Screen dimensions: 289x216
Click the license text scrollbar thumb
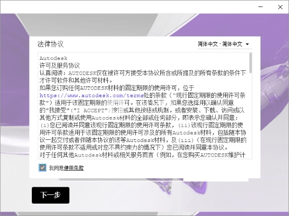tap(251, 63)
